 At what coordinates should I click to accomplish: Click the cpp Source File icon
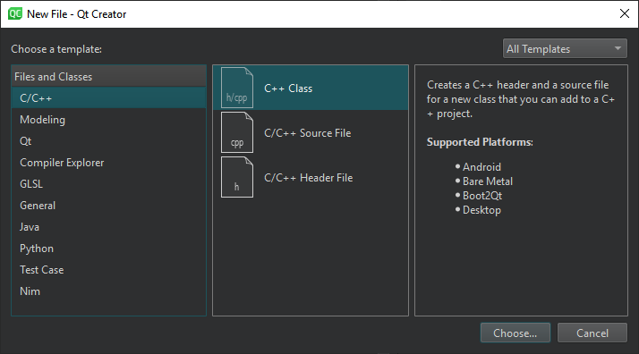click(x=237, y=132)
